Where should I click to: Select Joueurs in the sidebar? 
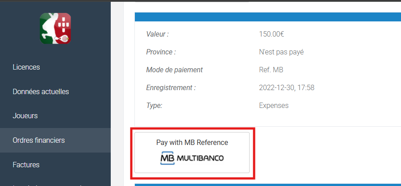pyautogui.click(x=25, y=116)
